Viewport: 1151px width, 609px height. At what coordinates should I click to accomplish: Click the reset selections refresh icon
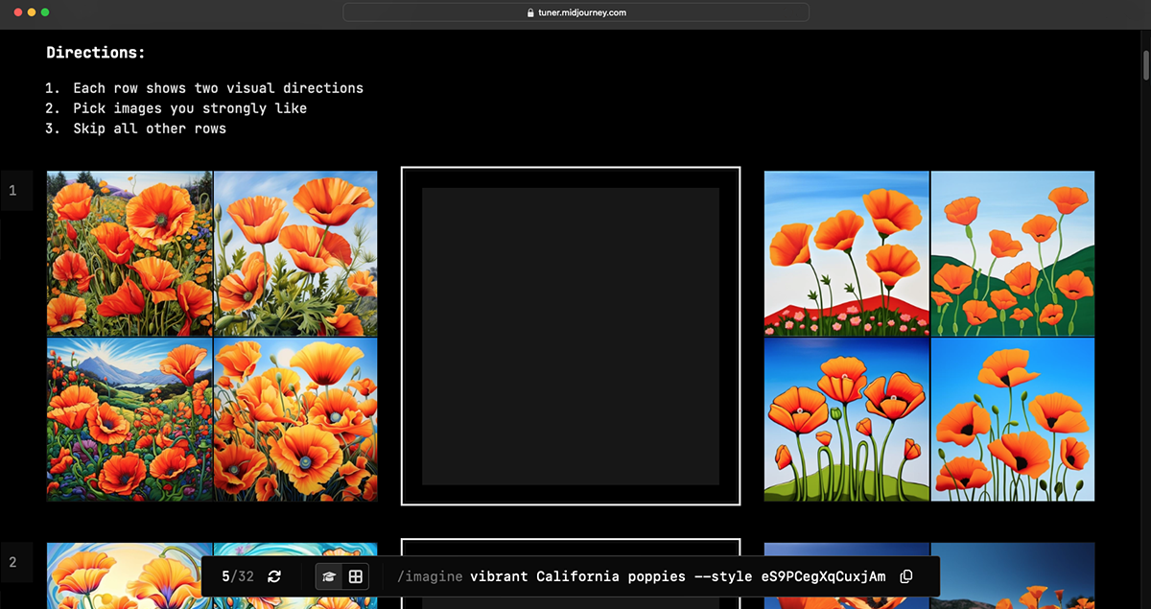tap(274, 576)
